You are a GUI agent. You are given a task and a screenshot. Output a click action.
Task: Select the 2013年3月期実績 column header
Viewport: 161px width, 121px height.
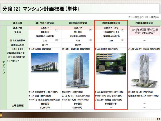click(78, 23)
